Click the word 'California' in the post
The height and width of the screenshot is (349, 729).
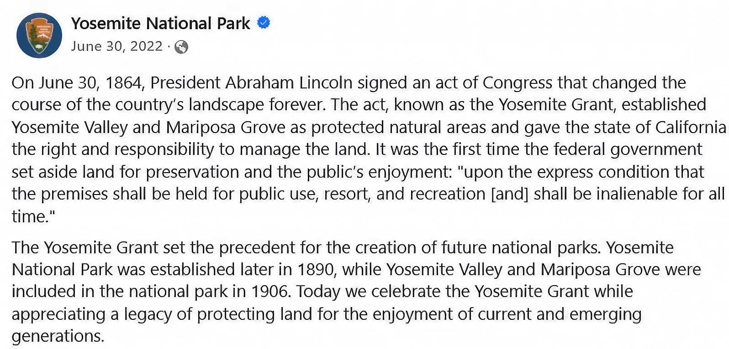(691, 127)
